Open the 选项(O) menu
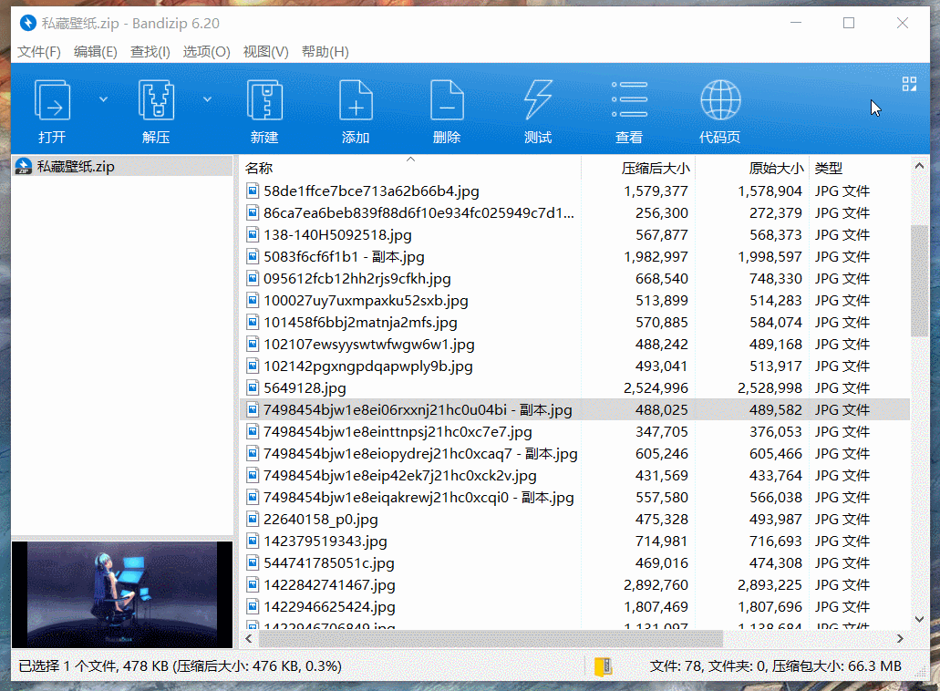The image size is (940, 691). point(206,52)
